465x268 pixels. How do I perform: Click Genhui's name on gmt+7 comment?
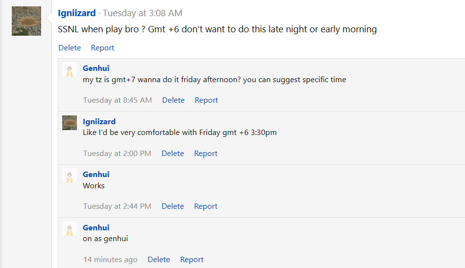pyautogui.click(x=96, y=68)
